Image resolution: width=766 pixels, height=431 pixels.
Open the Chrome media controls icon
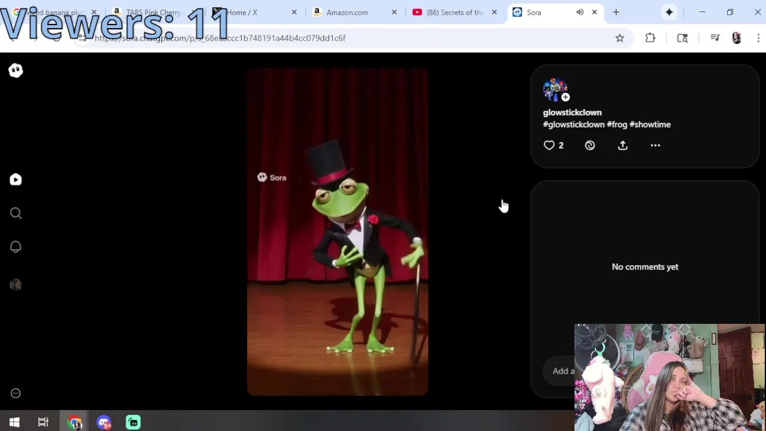coord(715,38)
